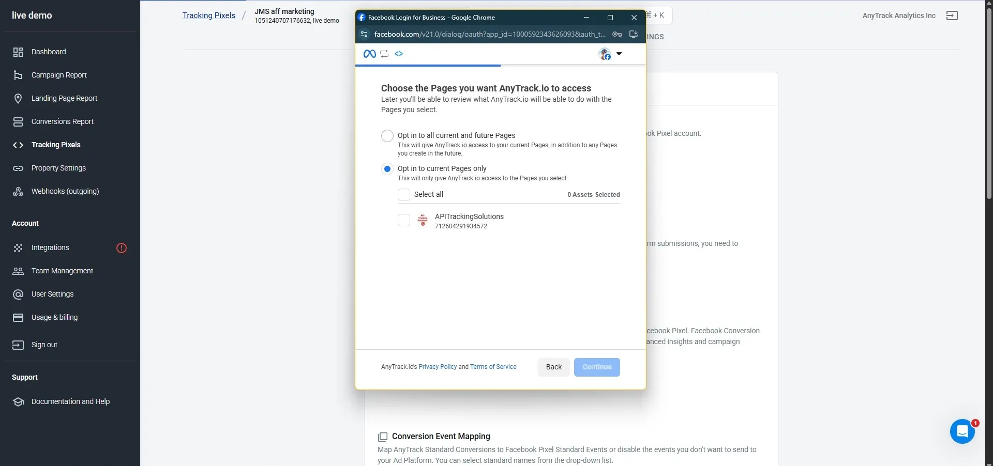The height and width of the screenshot is (466, 993).
Task: Click the Continue button
Action: click(x=597, y=367)
